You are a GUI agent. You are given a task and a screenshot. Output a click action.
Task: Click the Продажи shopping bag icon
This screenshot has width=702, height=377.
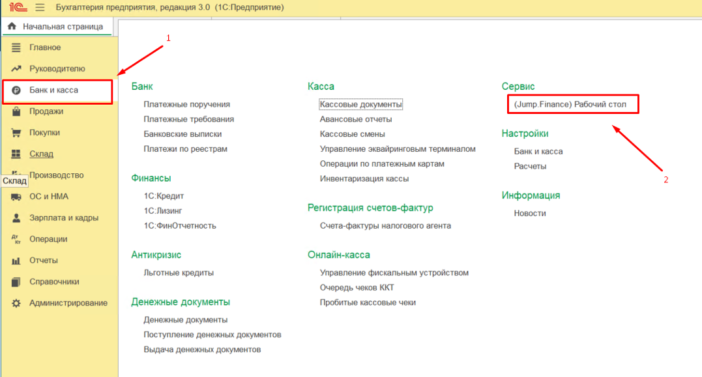tap(16, 111)
